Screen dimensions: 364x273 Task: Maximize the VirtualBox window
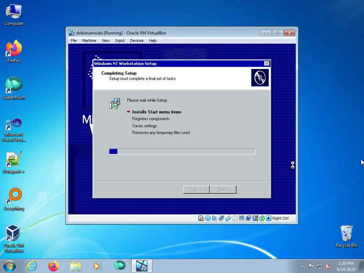278,33
